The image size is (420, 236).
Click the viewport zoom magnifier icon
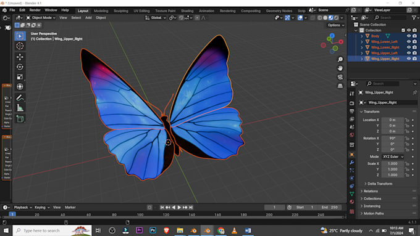[340, 59]
